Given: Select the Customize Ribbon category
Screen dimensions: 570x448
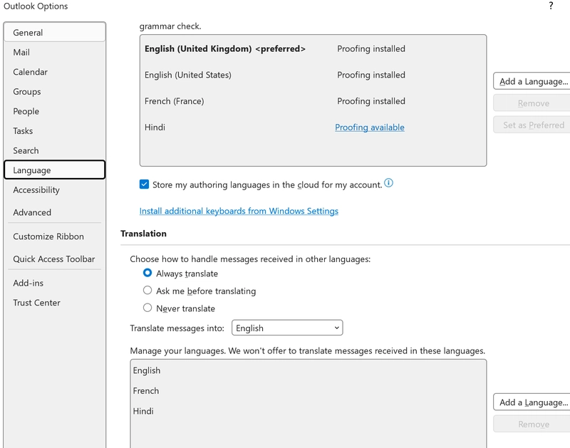Looking at the screenshot, I should [x=48, y=236].
